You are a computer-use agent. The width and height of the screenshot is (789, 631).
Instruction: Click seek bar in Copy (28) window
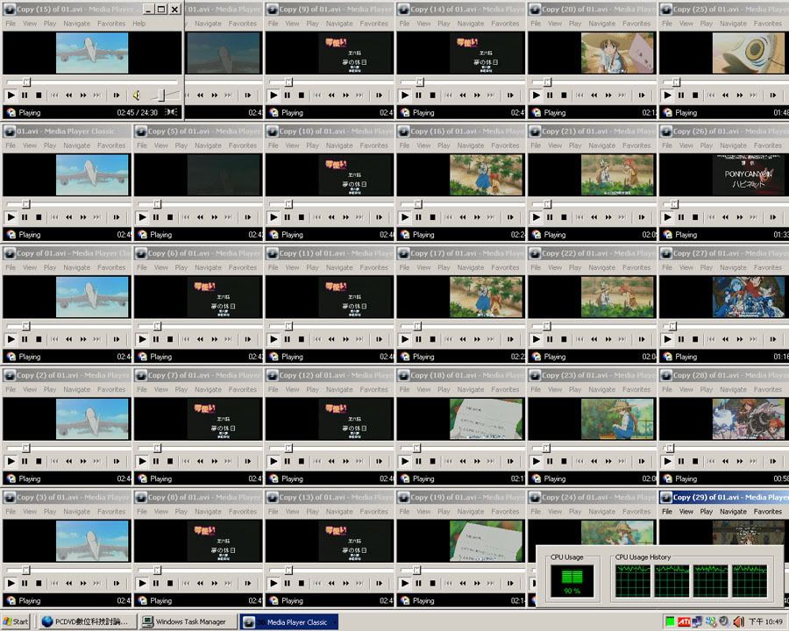click(x=724, y=448)
